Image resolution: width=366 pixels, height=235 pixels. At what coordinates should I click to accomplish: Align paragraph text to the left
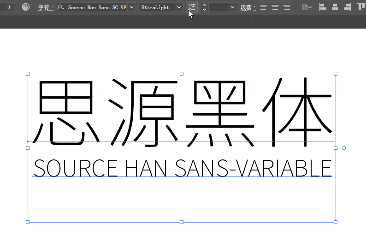pyautogui.click(x=264, y=7)
